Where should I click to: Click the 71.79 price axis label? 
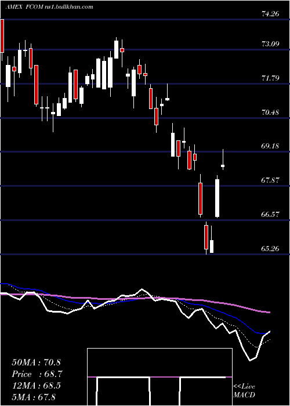270,78
